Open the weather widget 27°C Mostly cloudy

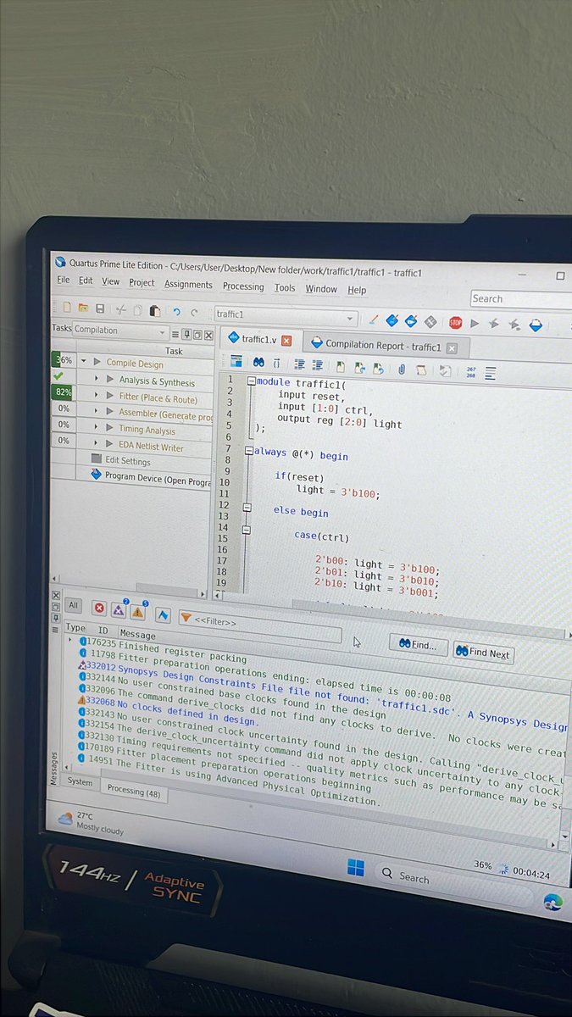[90, 823]
